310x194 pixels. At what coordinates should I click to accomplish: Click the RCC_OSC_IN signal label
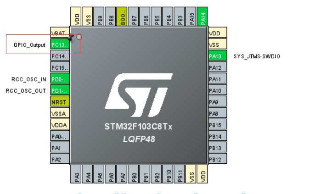28,79
